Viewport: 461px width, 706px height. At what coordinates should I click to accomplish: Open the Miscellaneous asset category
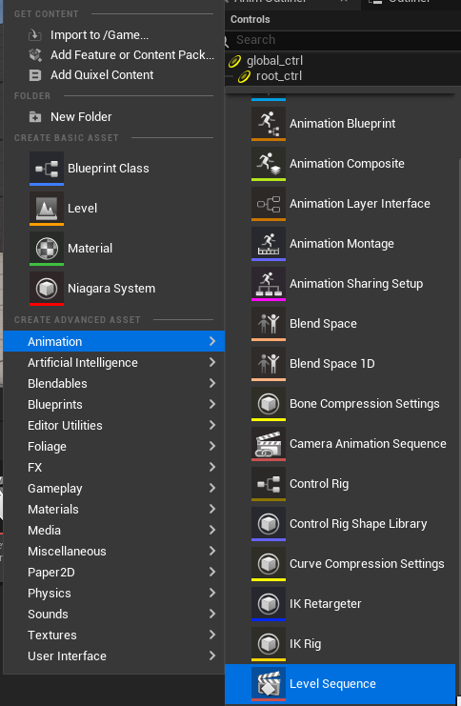(x=114, y=551)
